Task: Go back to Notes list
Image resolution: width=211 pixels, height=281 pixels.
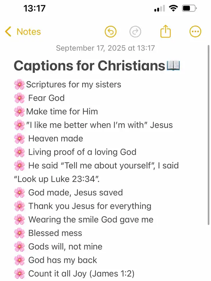Action: pos(28,32)
